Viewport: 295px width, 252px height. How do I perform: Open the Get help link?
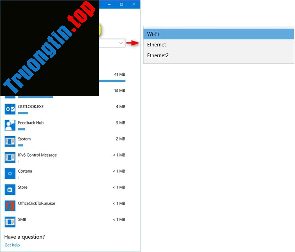pos(12,245)
